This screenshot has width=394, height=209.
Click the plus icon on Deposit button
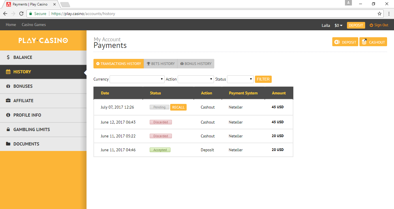pos(337,42)
